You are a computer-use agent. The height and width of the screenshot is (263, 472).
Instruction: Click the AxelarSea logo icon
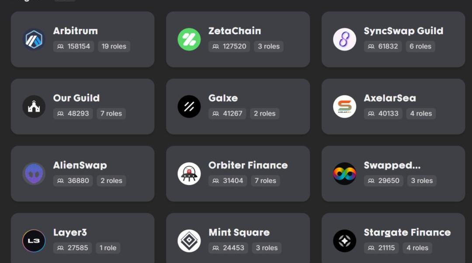345,106
